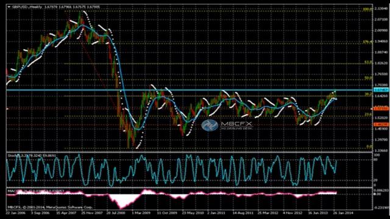Click the MACD zero level value 0.00

click(x=378, y=194)
